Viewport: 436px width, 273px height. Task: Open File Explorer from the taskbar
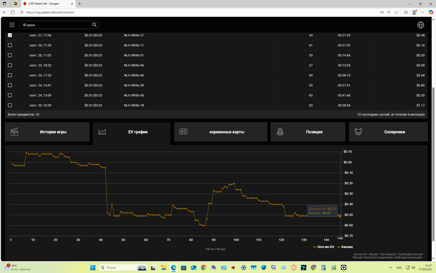[x=163, y=267]
